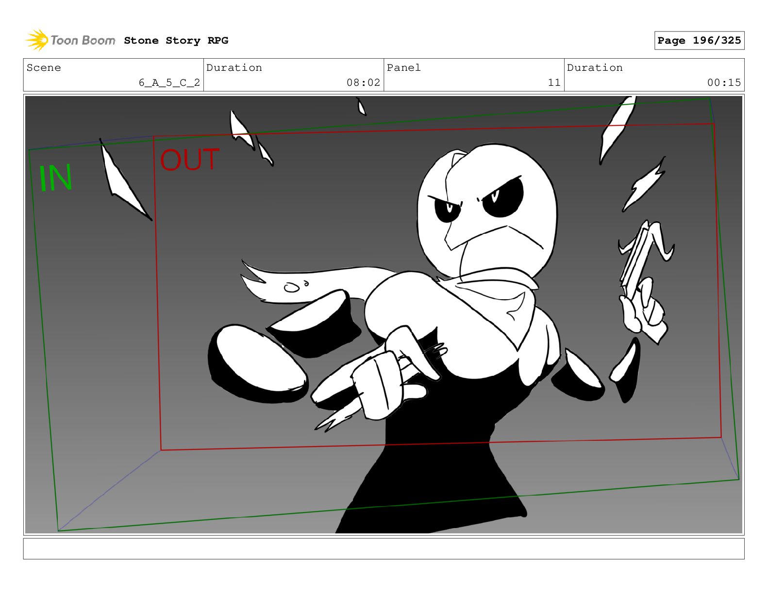Screen dimensions: 768x594
Task: Click the 'Scene' header label
Action: (44, 68)
